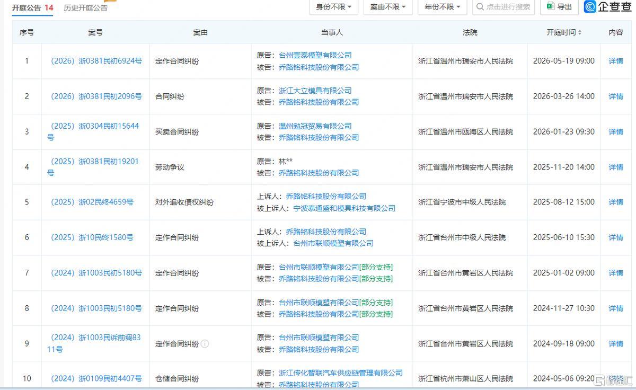Open the 身份不限 dropdown filter
The height and width of the screenshot is (390, 636).
pos(334,7)
